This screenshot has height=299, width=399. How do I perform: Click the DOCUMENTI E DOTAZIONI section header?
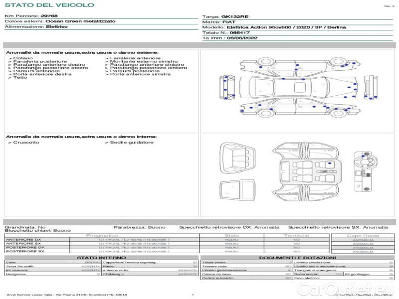(x=297, y=257)
